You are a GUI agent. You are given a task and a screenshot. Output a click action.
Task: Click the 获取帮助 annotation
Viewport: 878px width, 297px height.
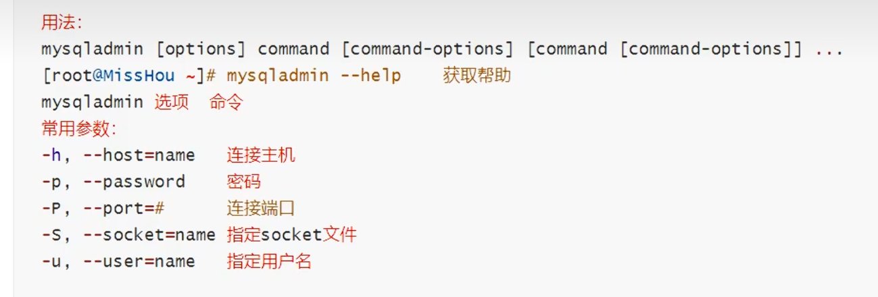pyautogui.click(x=477, y=76)
